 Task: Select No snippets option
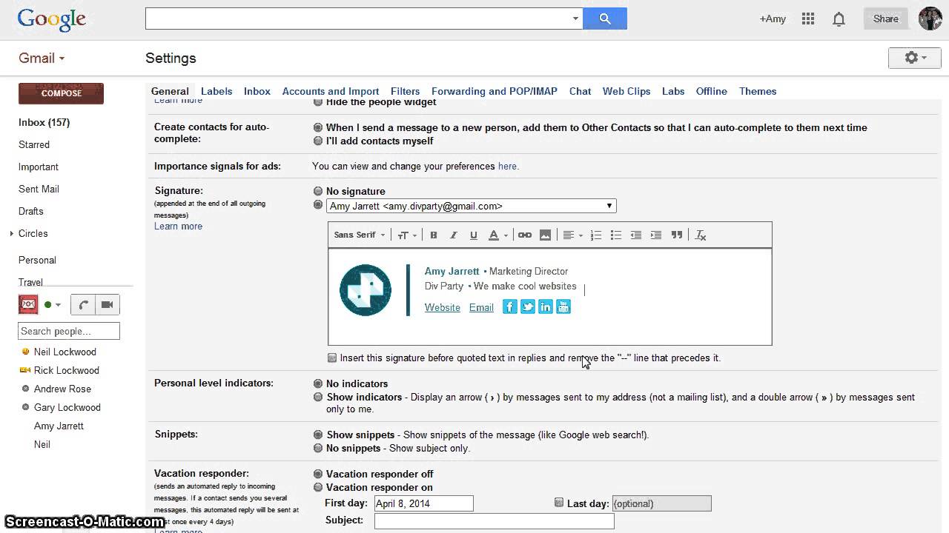(318, 448)
